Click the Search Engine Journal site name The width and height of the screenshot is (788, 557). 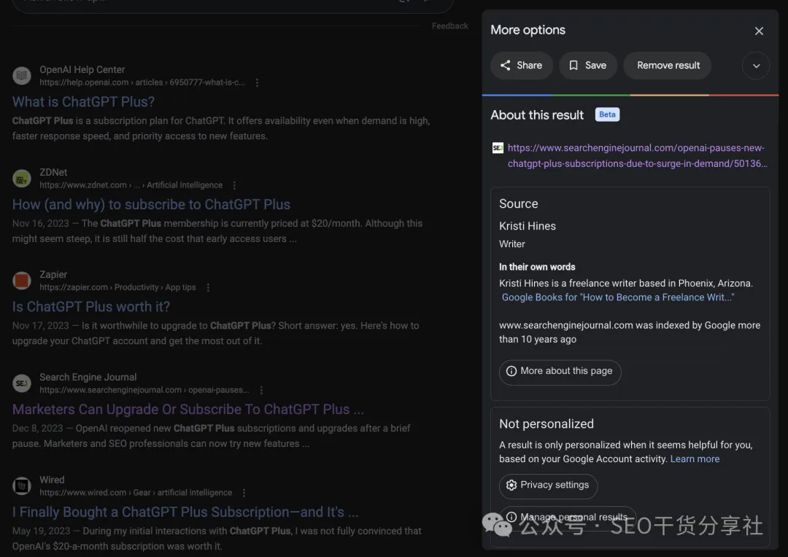coord(88,377)
